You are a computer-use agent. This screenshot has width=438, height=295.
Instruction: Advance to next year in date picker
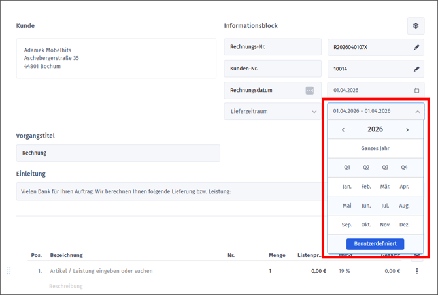coord(407,130)
